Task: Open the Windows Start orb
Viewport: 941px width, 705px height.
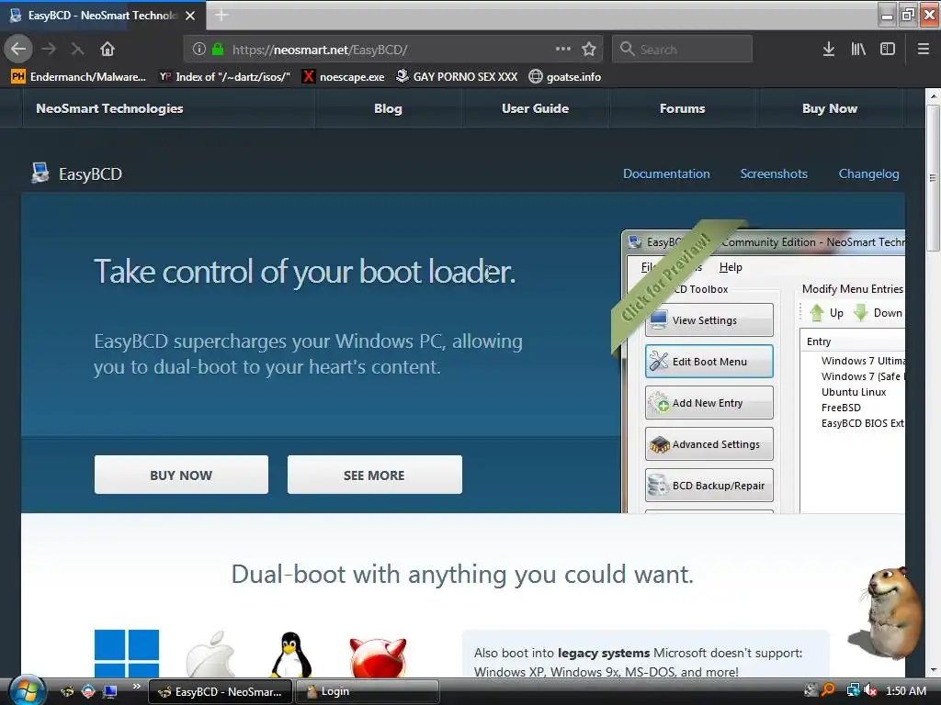Action: 27,691
